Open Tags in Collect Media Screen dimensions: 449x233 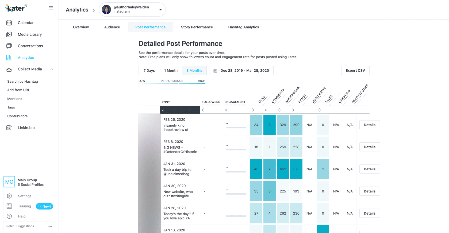pyautogui.click(x=11, y=107)
